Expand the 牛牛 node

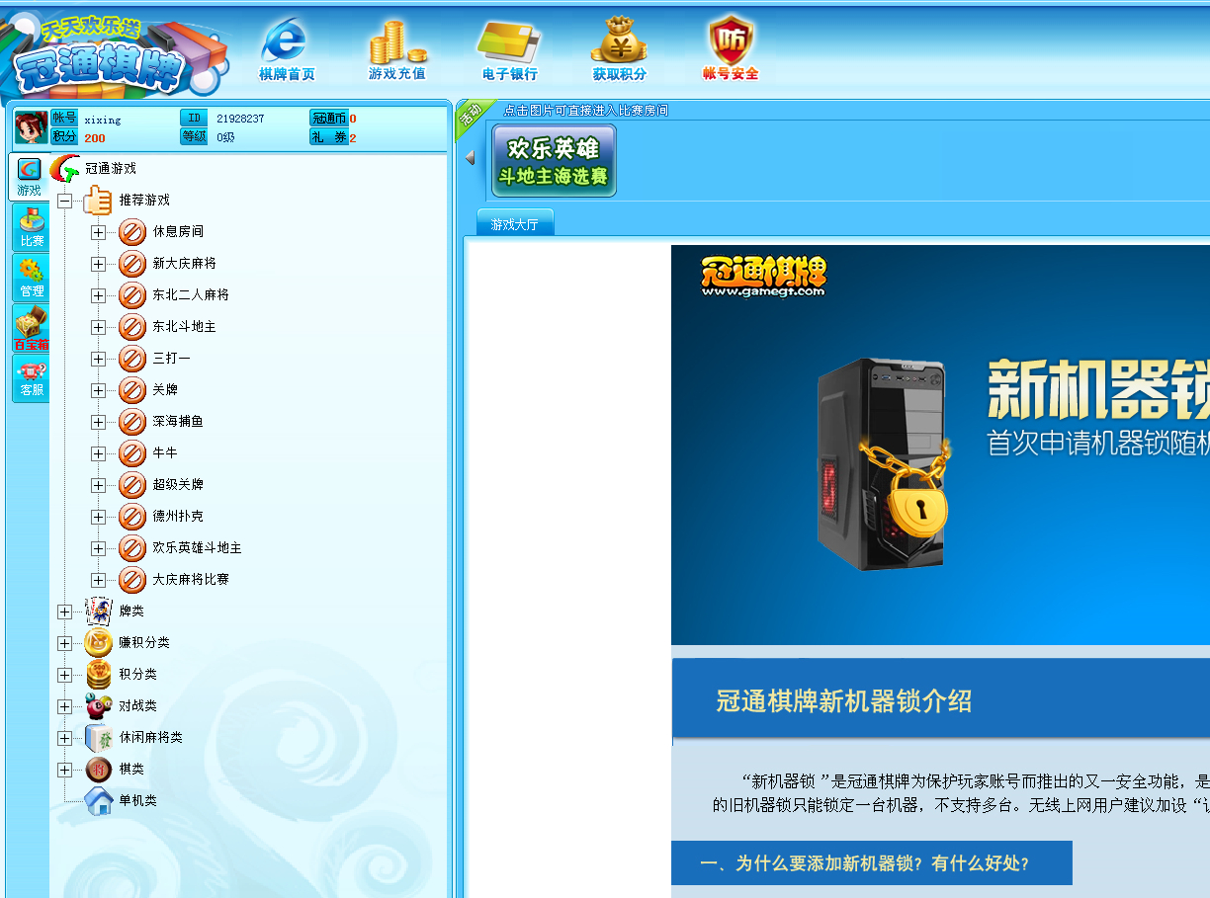[98, 453]
